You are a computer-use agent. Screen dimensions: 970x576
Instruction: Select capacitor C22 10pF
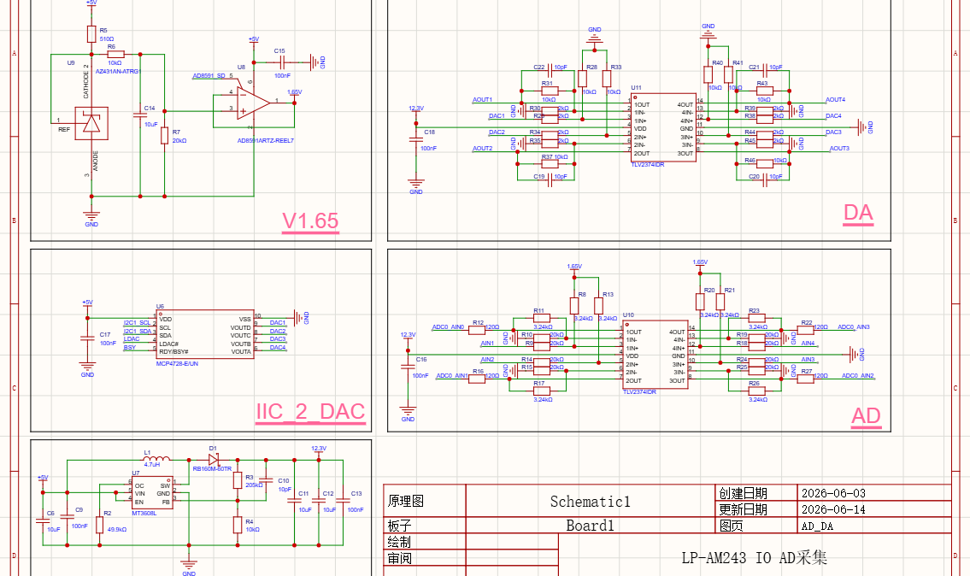[x=550, y=71]
